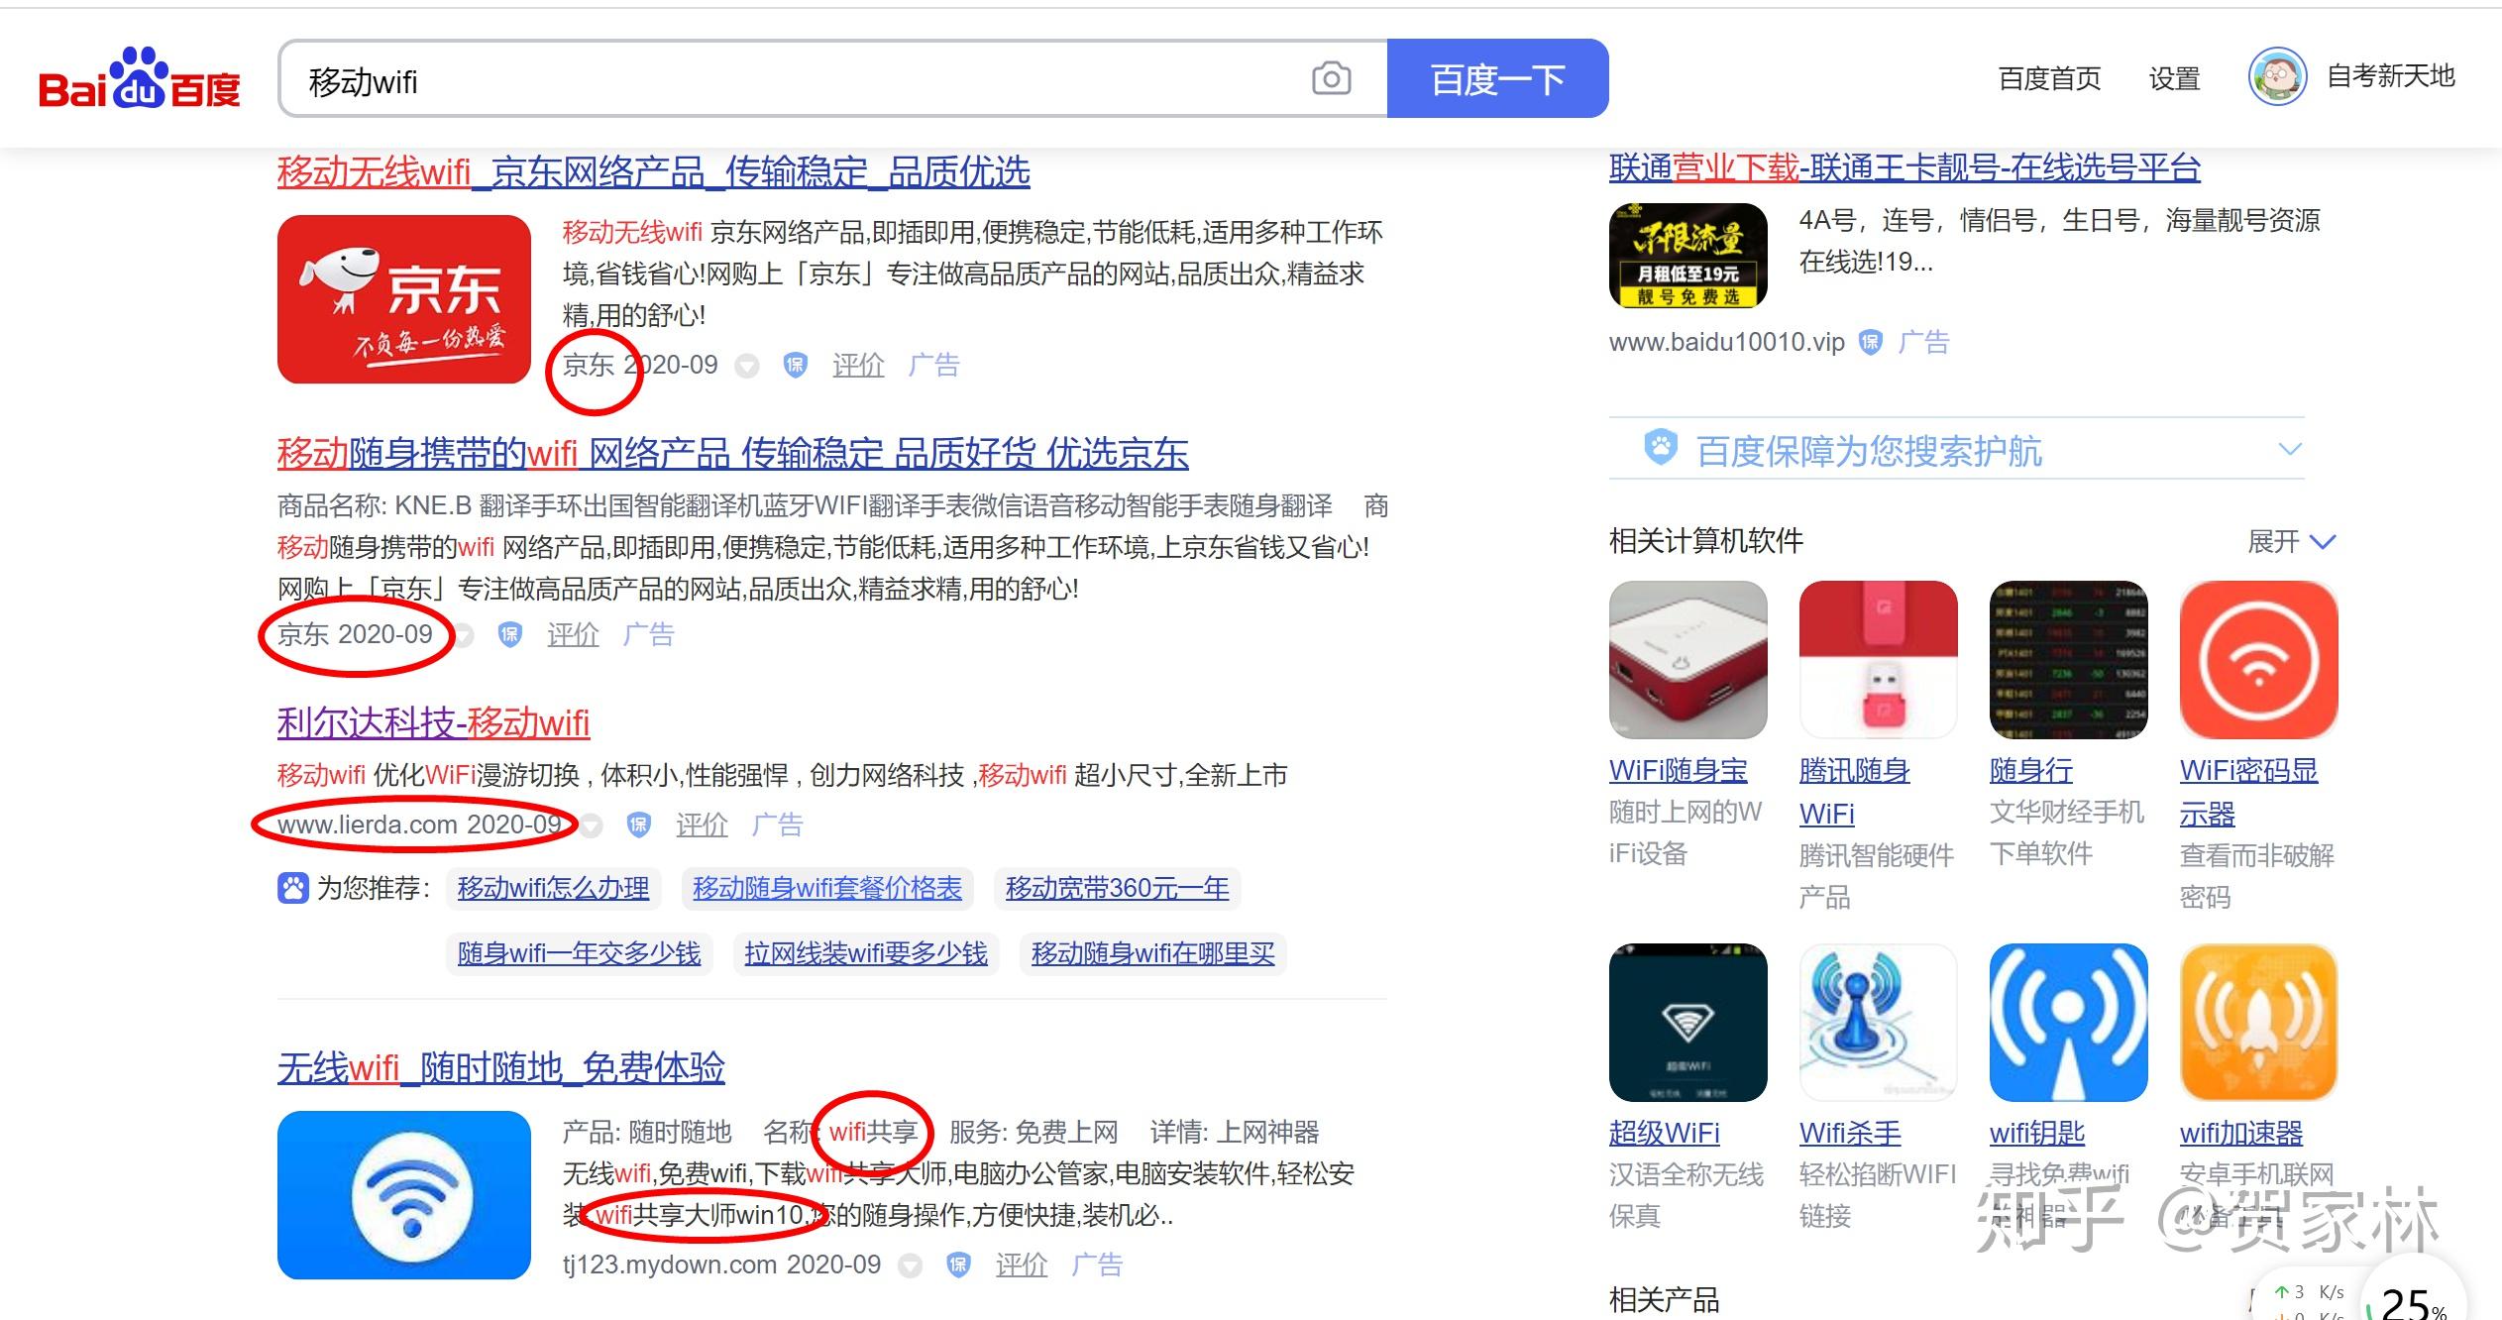
Task: Click 评价 under the lierda result
Action: [x=702, y=825]
